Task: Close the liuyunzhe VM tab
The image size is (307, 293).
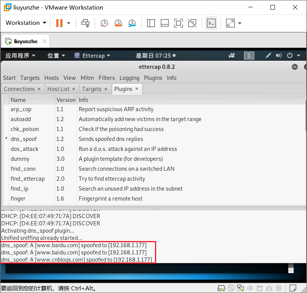Action: (44, 41)
